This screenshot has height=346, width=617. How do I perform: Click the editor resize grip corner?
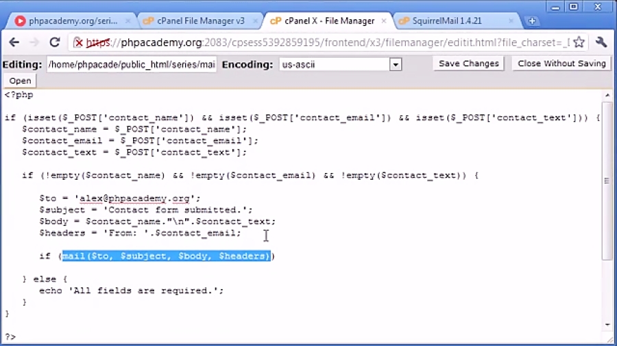[609, 340]
